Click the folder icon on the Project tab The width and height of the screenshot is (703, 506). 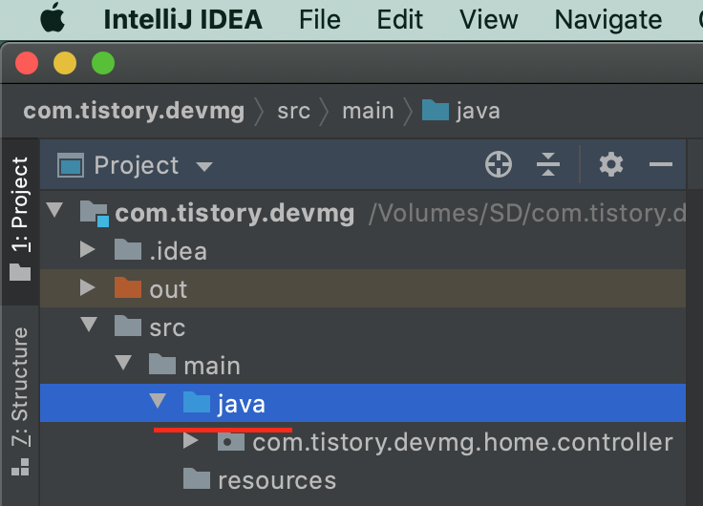[20, 272]
